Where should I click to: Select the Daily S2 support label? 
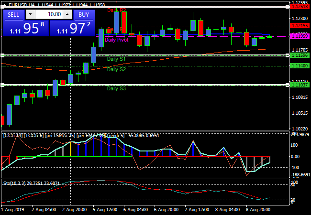(116, 69)
